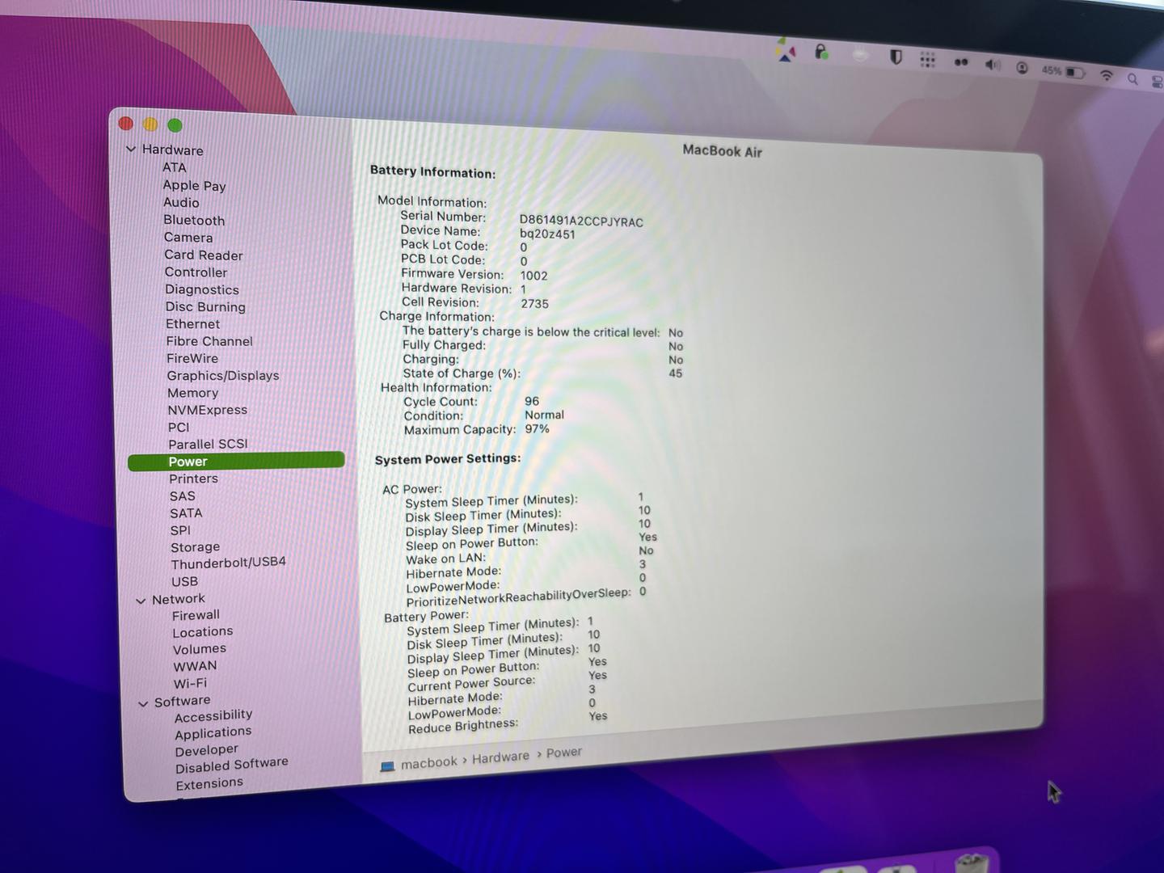
Task: Select Accessibility under Software
Action: click(x=213, y=715)
